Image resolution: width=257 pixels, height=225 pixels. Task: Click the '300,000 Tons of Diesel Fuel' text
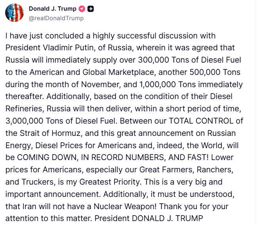190,60
